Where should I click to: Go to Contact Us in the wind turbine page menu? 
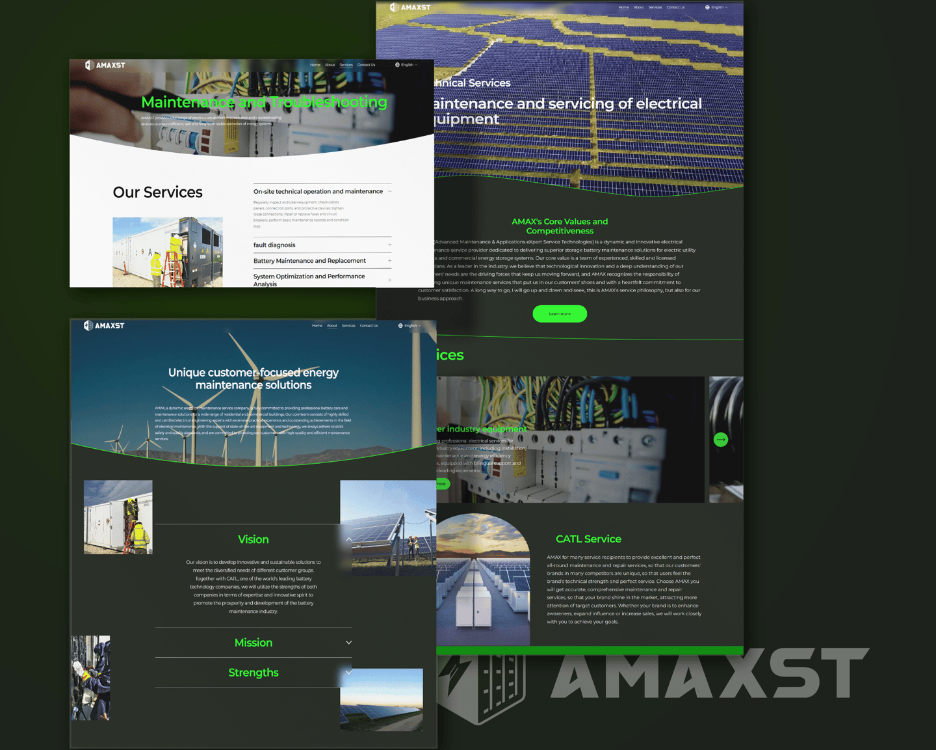pyautogui.click(x=369, y=325)
